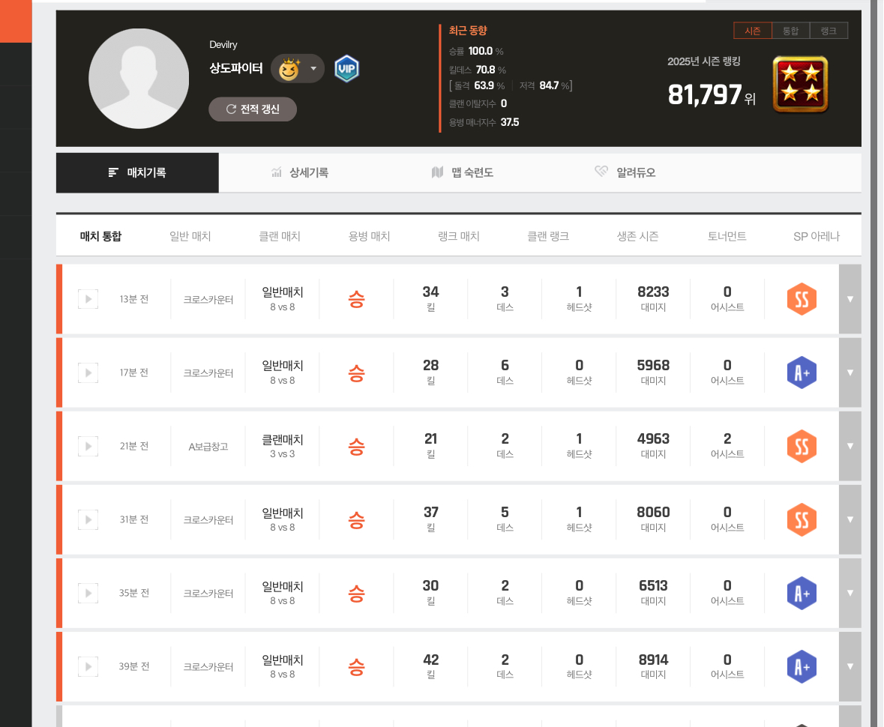Play replay of the 31분 전 match
The image size is (884, 727).
pyautogui.click(x=88, y=520)
